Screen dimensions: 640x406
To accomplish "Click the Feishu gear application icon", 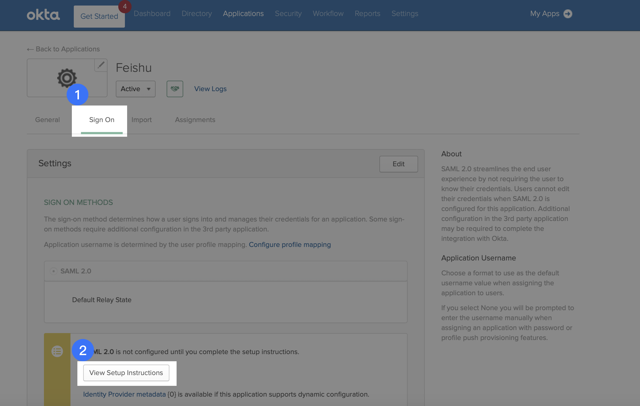I will point(67,78).
